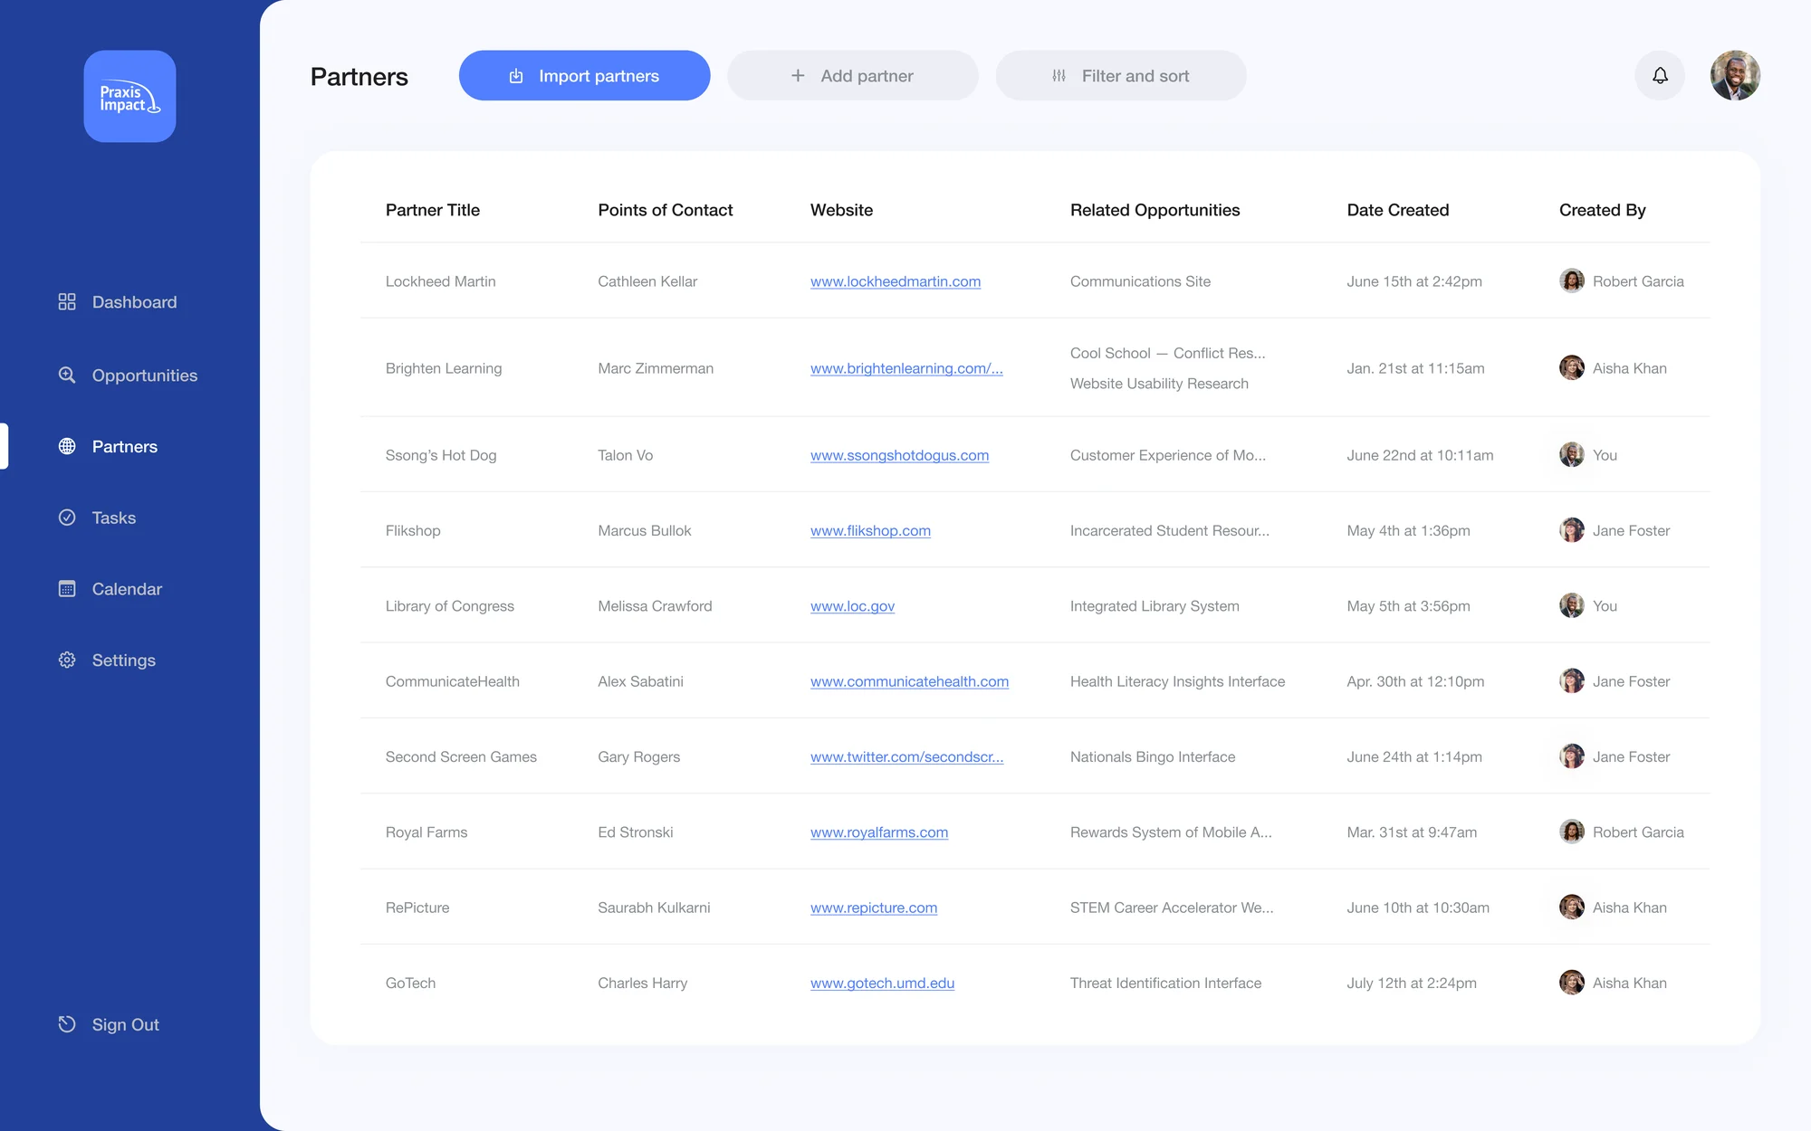
Task: Open the www.brightenlearning.com link
Action: click(906, 368)
